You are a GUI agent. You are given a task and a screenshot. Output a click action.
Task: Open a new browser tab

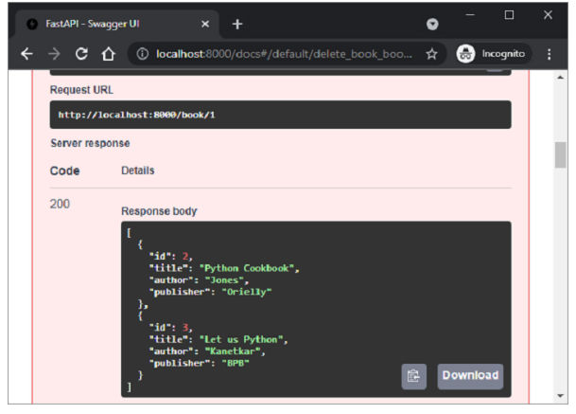point(237,23)
